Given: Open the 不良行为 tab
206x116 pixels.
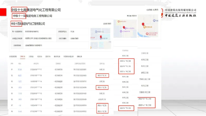Looking at the screenshot, I should [x=39, y=56].
